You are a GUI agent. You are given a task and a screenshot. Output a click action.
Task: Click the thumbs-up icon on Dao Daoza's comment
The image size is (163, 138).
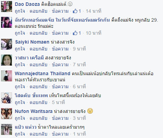pos(75,11)
